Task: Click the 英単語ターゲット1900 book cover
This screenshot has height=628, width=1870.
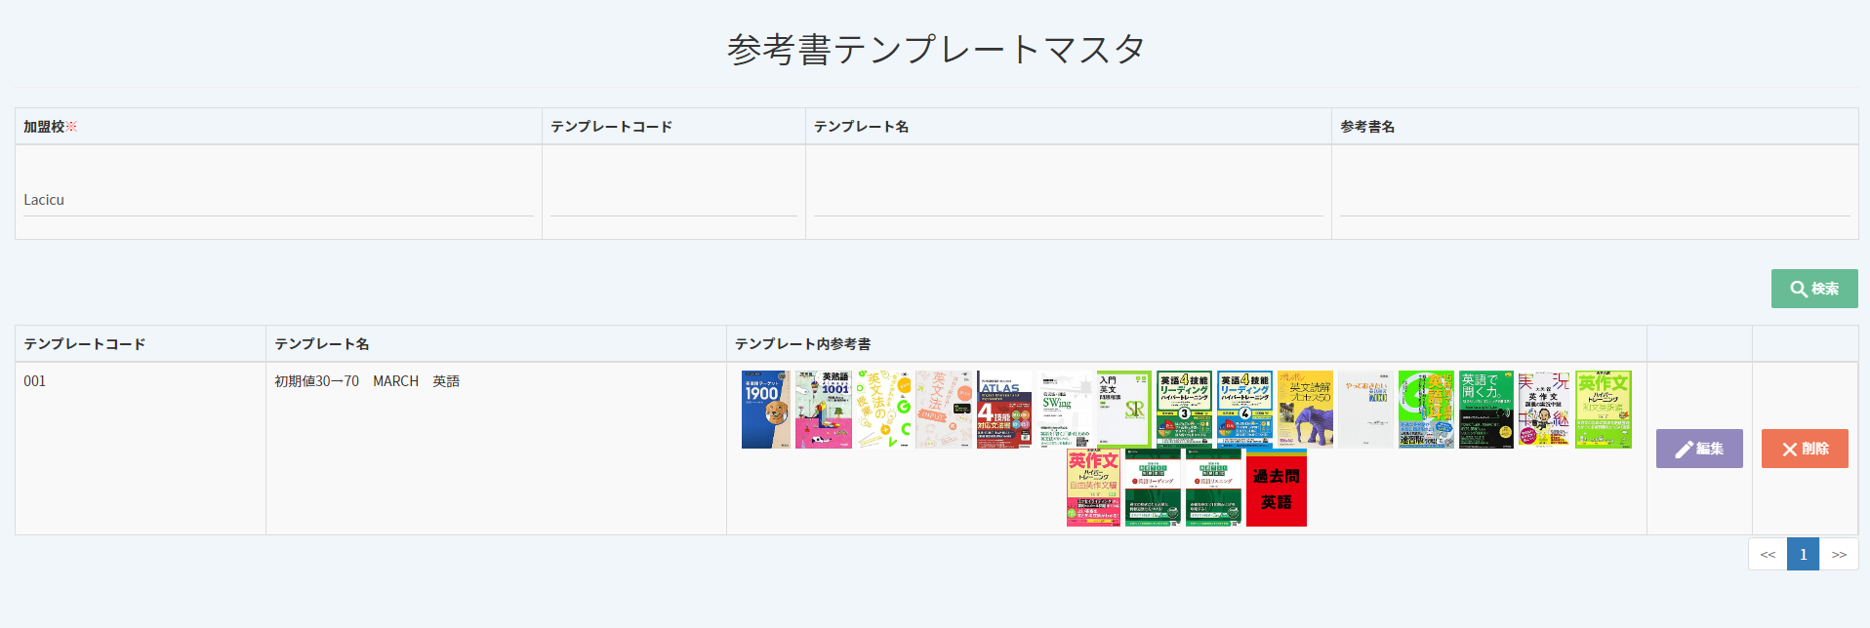Action: tap(765, 410)
